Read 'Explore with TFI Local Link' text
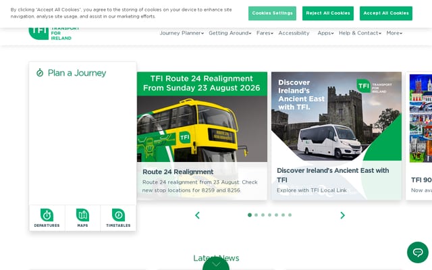This screenshot has width=432, height=270. pos(312,190)
